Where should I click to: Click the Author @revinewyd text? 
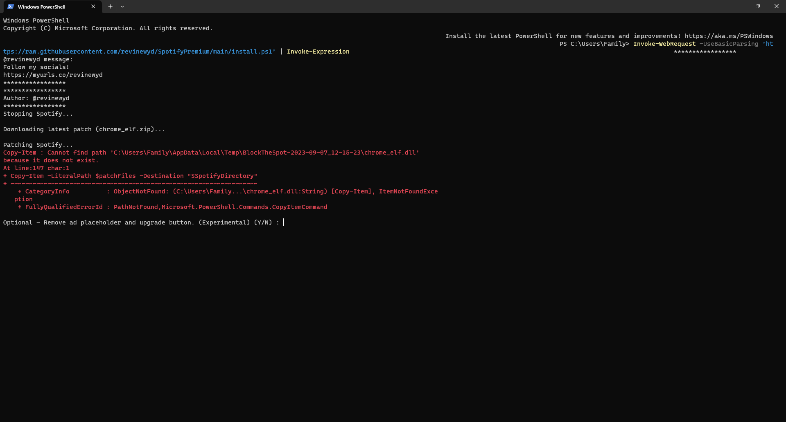[36, 98]
